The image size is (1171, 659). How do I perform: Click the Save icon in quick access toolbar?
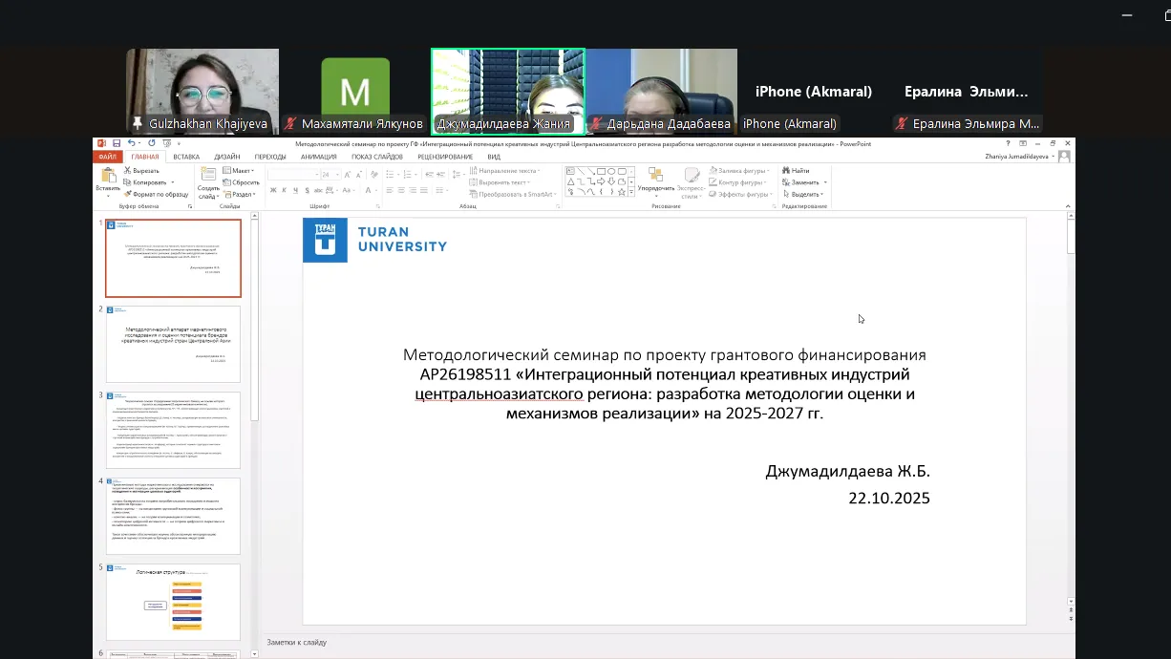[117, 144]
